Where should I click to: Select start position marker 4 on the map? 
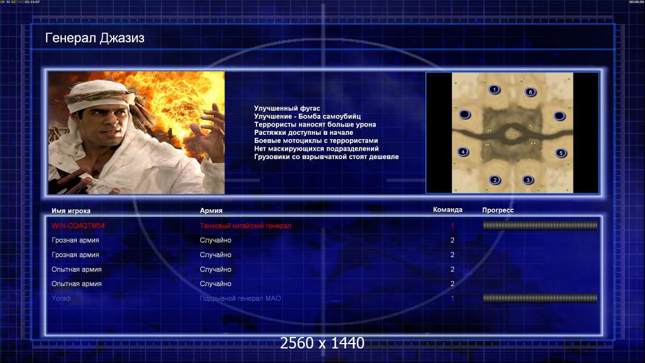(463, 152)
